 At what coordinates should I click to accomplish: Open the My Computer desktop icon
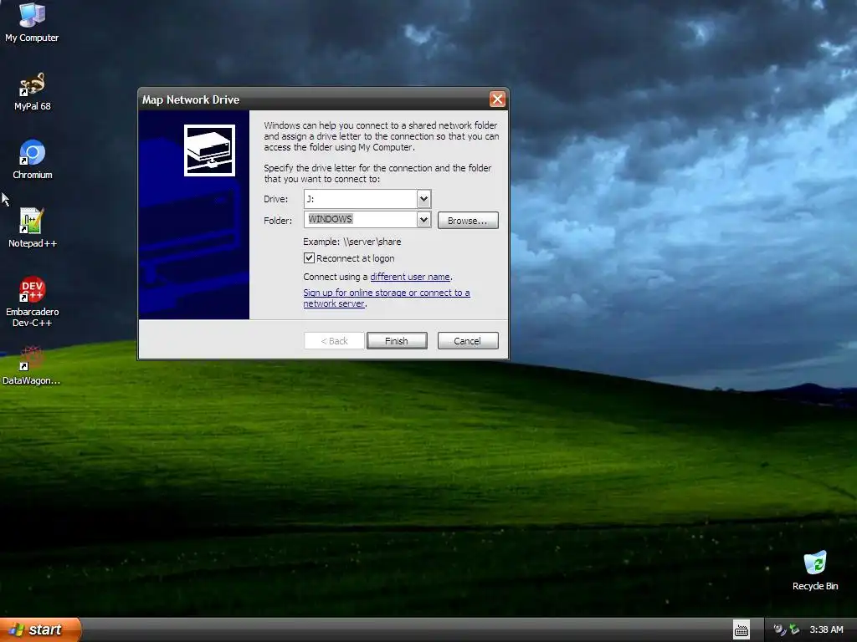click(x=32, y=22)
